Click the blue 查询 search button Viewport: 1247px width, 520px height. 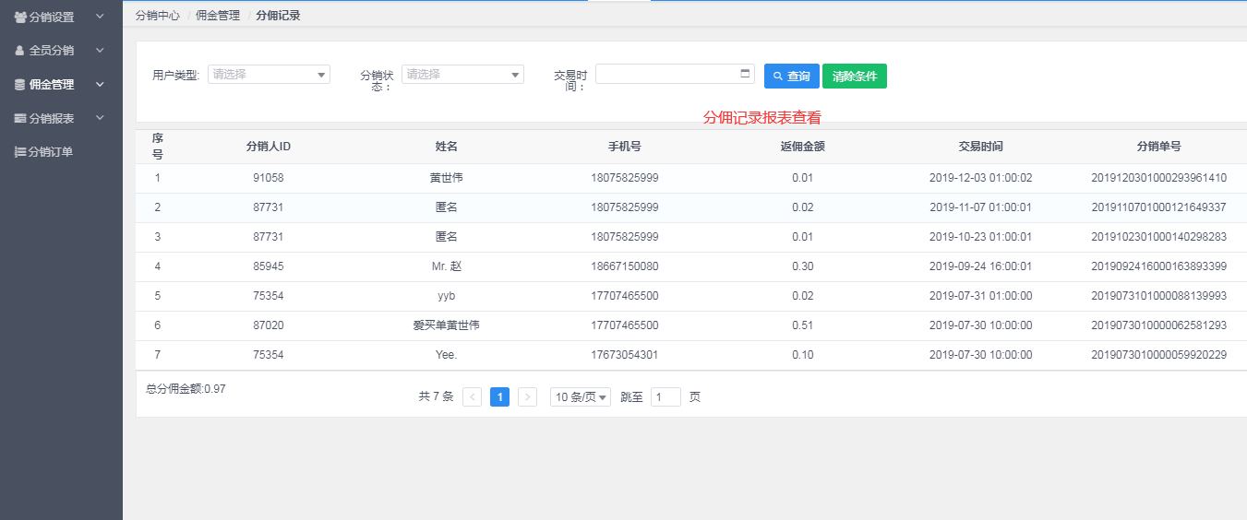[x=792, y=77]
